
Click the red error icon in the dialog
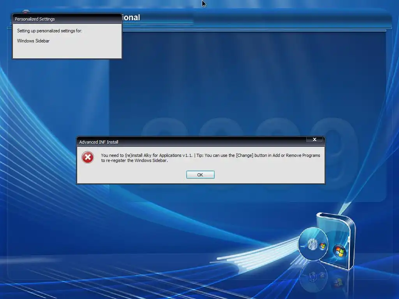[x=88, y=157]
